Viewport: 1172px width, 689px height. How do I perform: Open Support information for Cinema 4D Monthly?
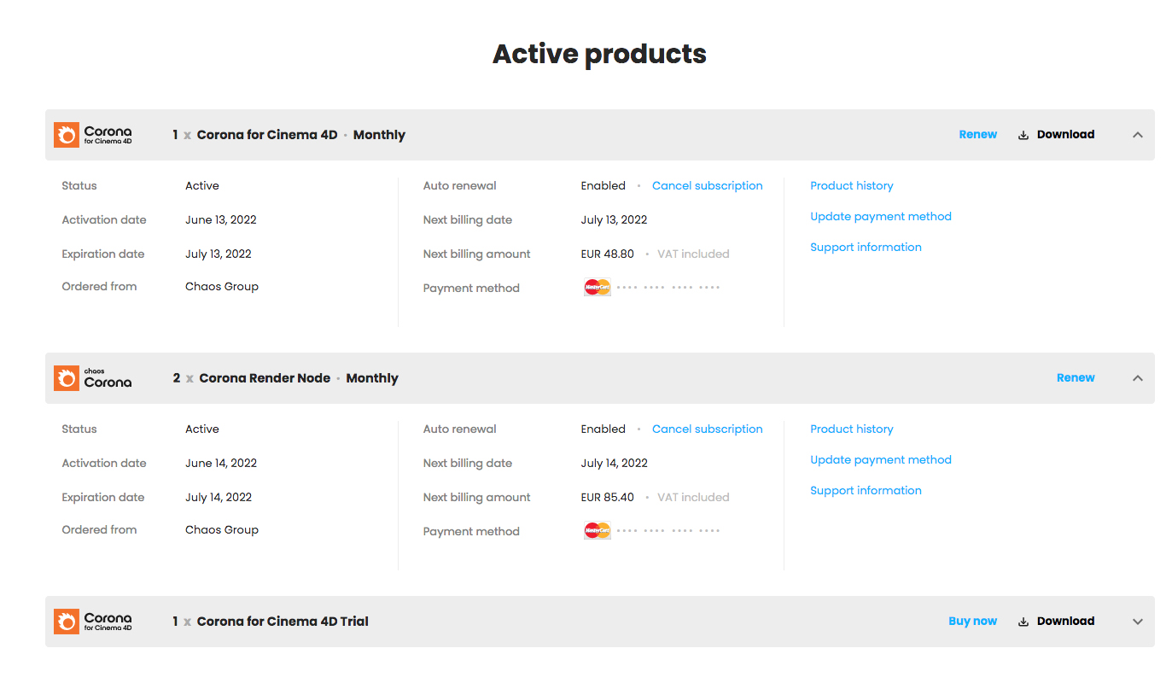(x=866, y=247)
